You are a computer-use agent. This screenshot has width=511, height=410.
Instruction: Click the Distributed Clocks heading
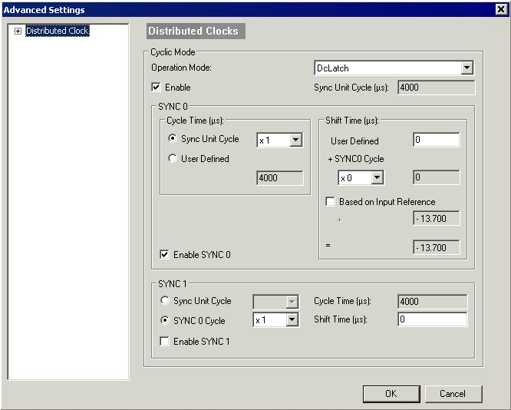pos(196,31)
